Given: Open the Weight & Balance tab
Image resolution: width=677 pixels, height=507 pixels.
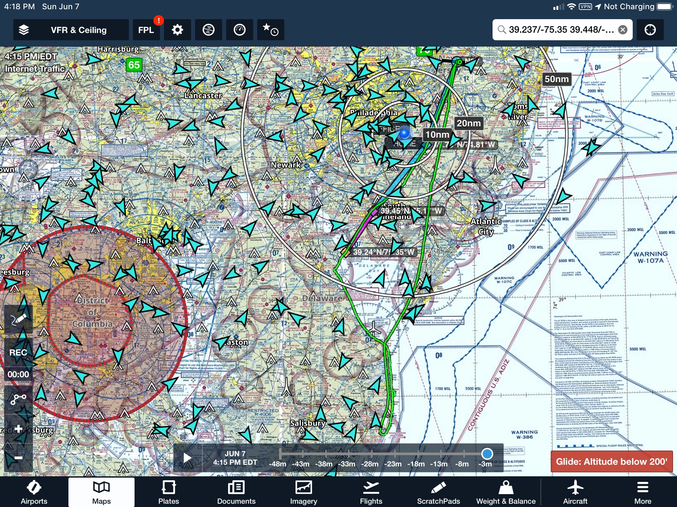Looking at the screenshot, I should click(505, 492).
